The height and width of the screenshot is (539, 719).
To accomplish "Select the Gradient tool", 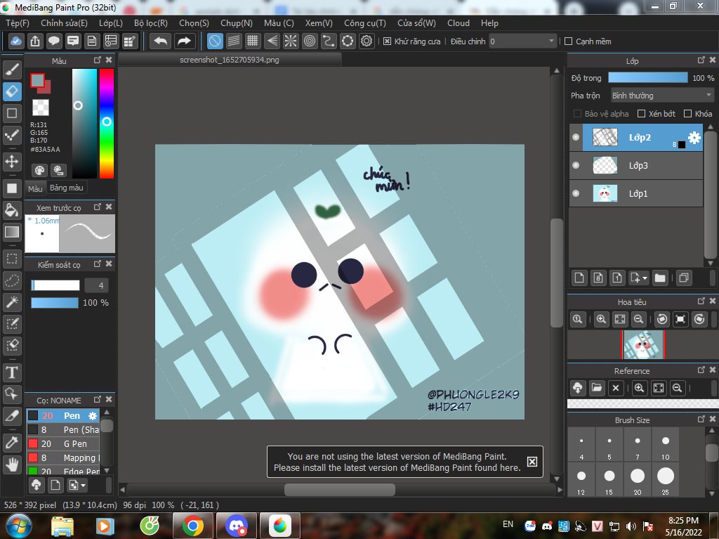I will pyautogui.click(x=12, y=232).
